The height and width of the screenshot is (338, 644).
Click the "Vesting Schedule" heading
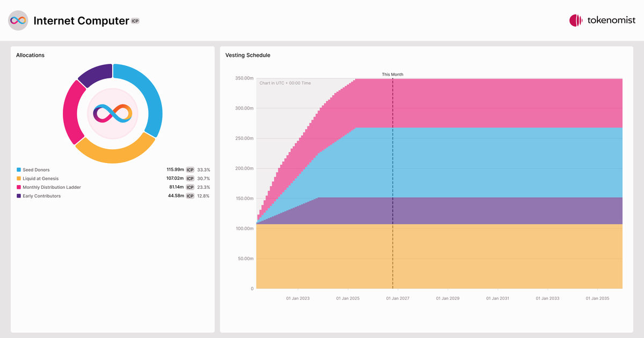pos(248,55)
